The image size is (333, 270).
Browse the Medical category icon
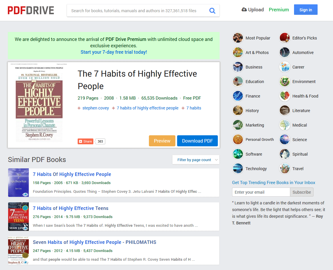point(284,125)
